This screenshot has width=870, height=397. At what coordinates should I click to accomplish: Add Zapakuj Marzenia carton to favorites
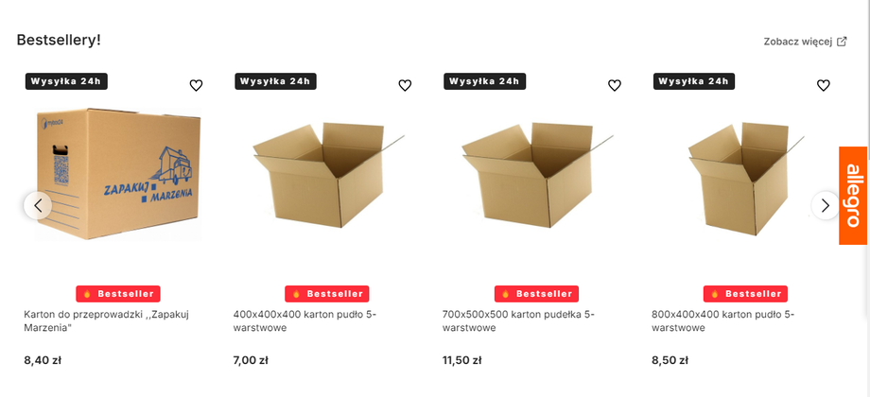[x=196, y=85]
